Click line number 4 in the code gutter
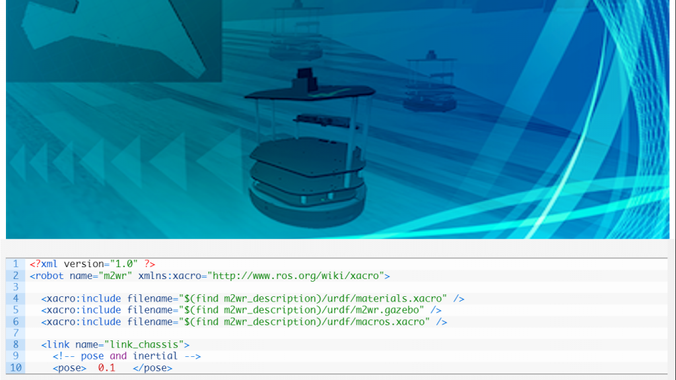 [16, 298]
